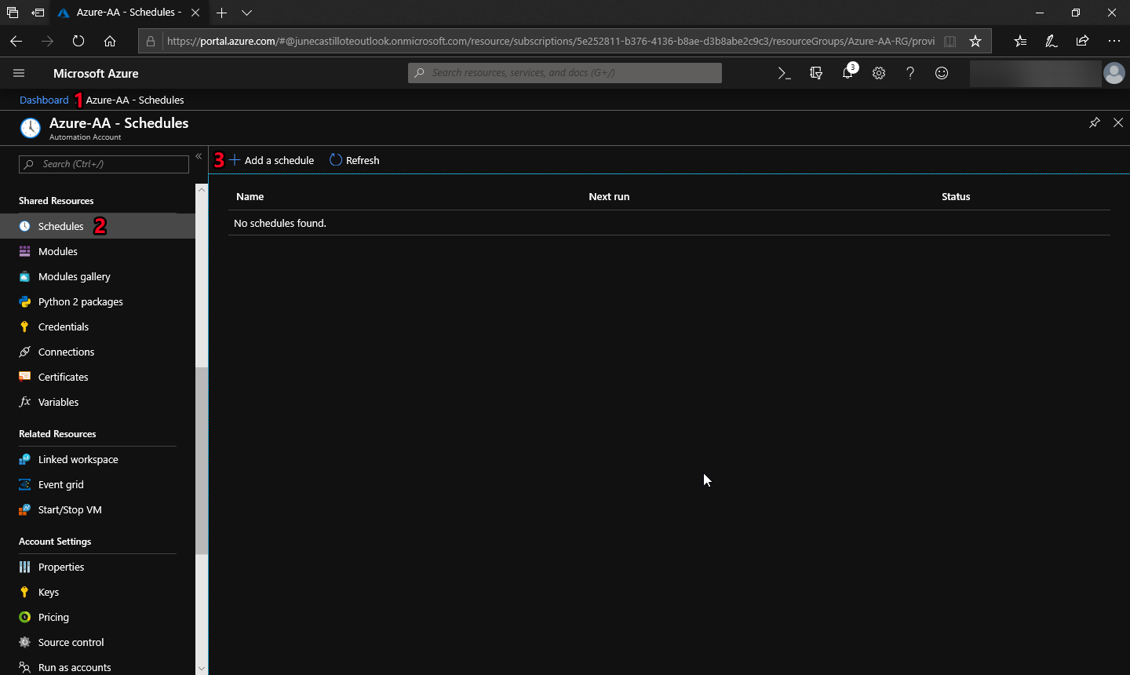This screenshot has width=1130, height=675.
Task: Click the sidebar search box
Action: pyautogui.click(x=104, y=164)
